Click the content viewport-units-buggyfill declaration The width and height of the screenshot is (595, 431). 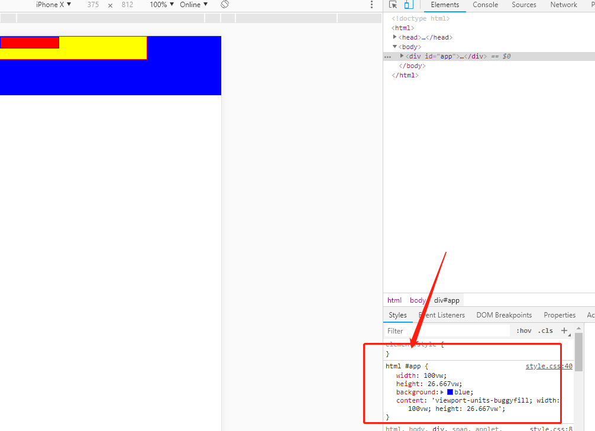(478, 404)
